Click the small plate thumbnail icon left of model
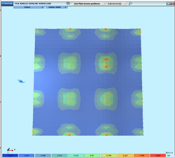The image size is (175, 158). (x=21, y=82)
